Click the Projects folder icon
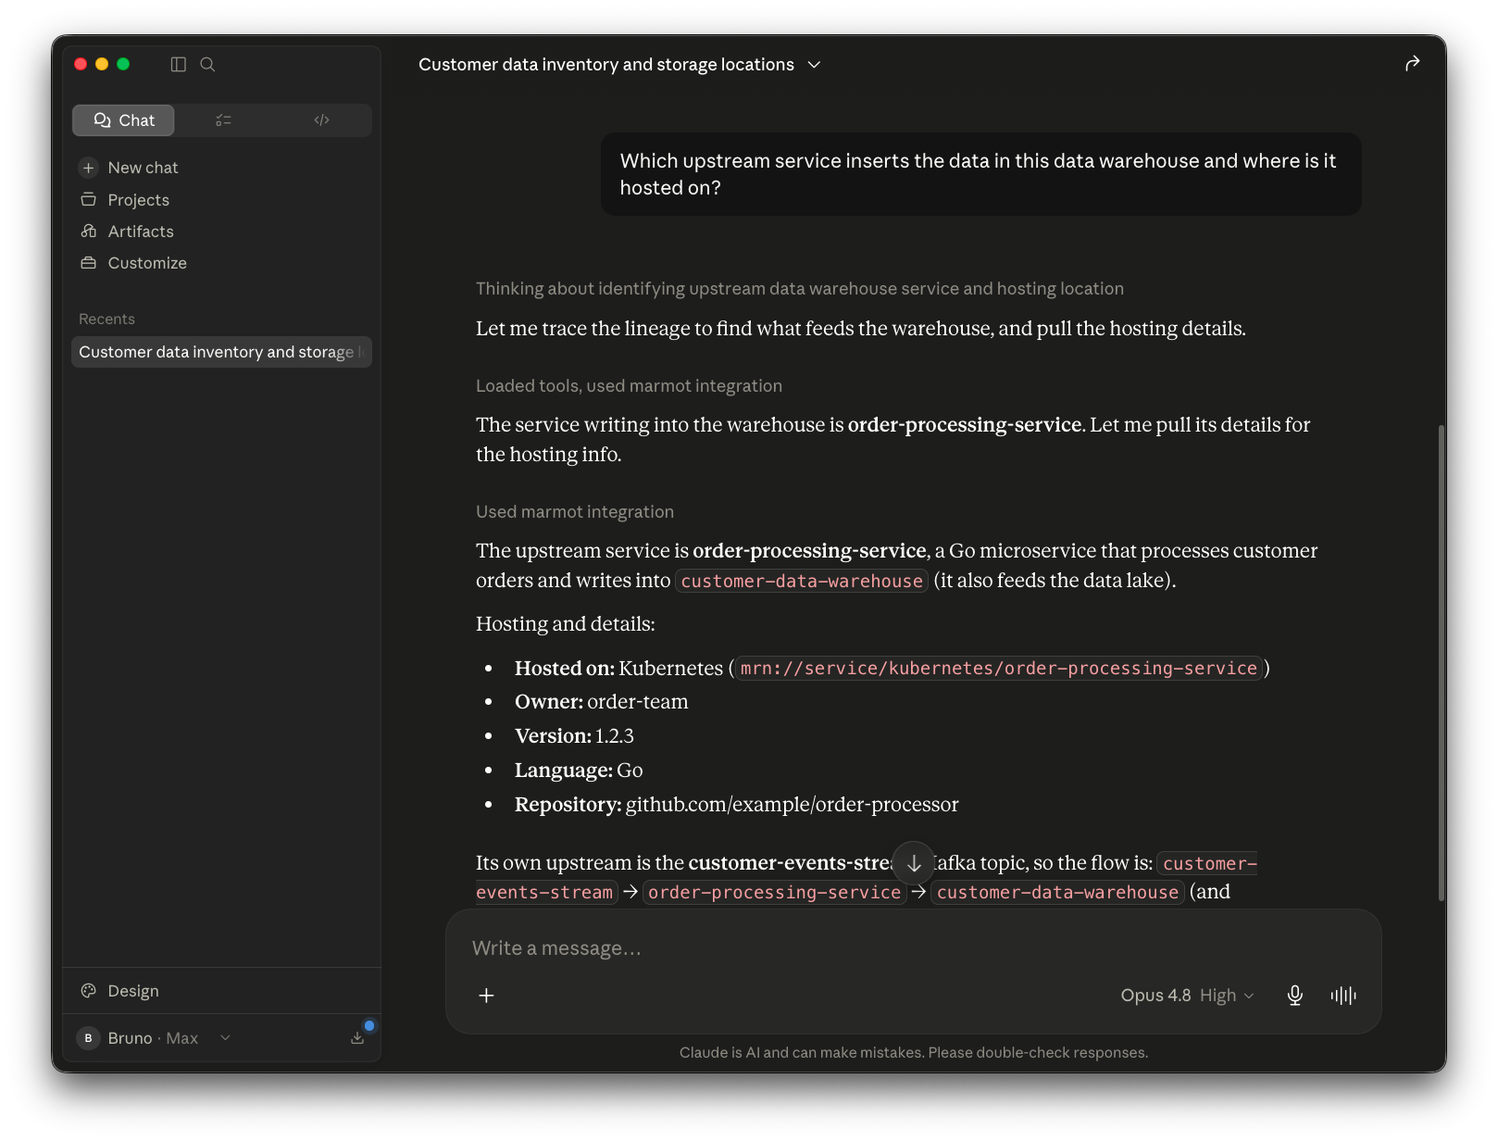Image resolution: width=1498 pixels, height=1141 pixels. 89,199
